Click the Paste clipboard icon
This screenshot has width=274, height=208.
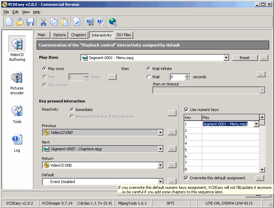click(64, 22)
